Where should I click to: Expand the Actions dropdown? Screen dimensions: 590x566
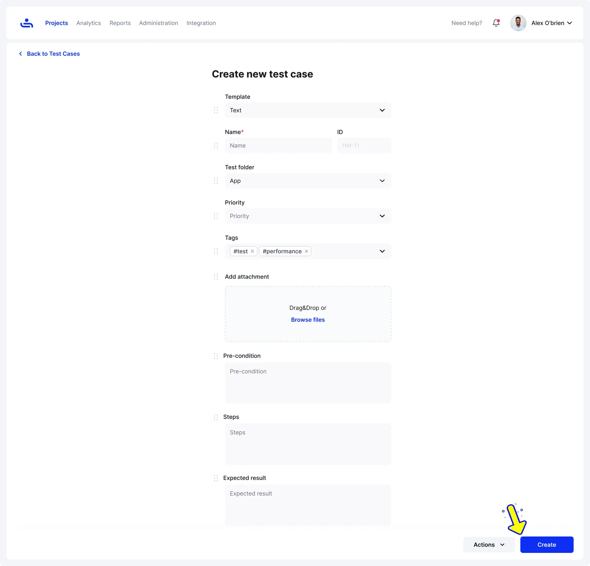(488, 544)
